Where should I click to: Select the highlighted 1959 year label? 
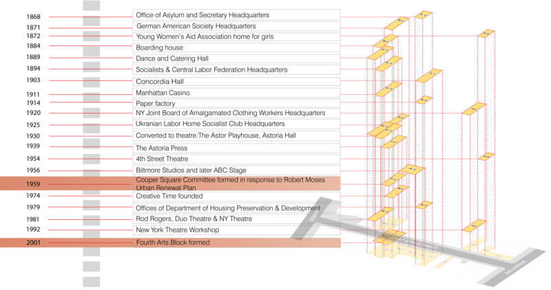coord(33,184)
